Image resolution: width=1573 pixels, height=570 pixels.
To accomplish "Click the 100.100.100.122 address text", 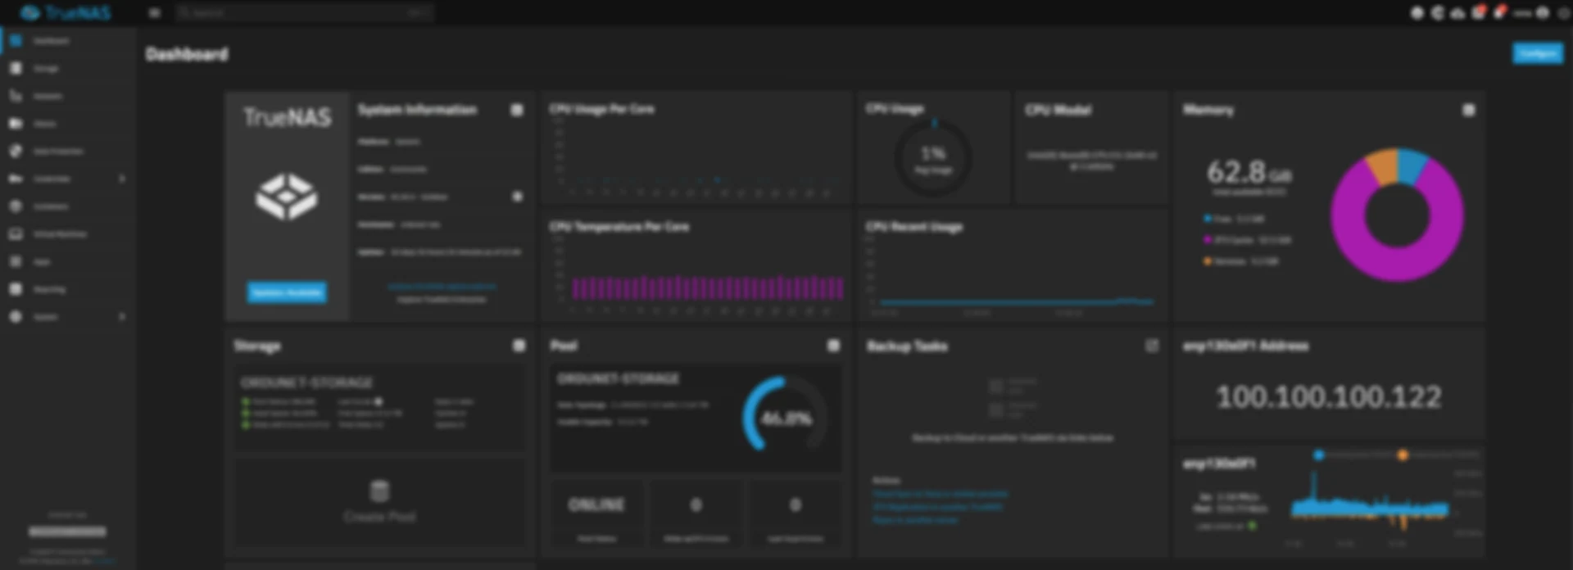I will tap(1329, 397).
